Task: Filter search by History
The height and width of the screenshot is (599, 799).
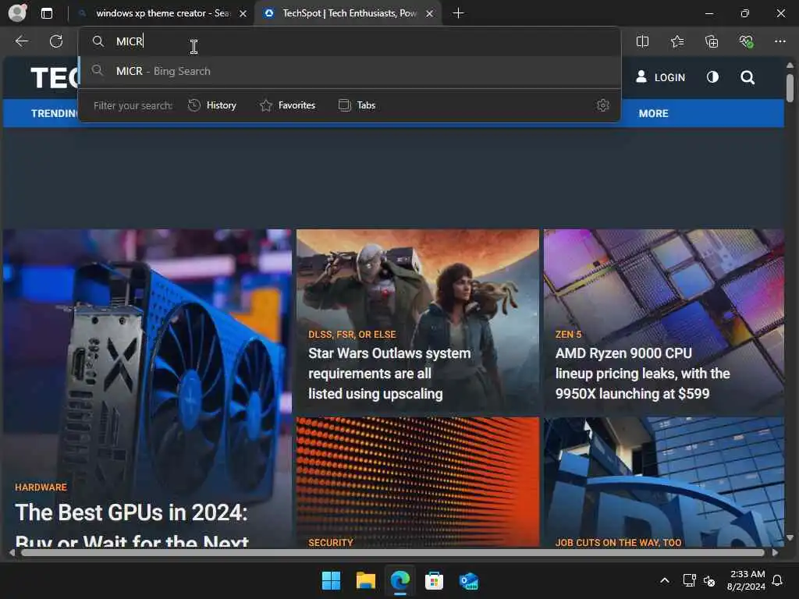Action: (212, 105)
